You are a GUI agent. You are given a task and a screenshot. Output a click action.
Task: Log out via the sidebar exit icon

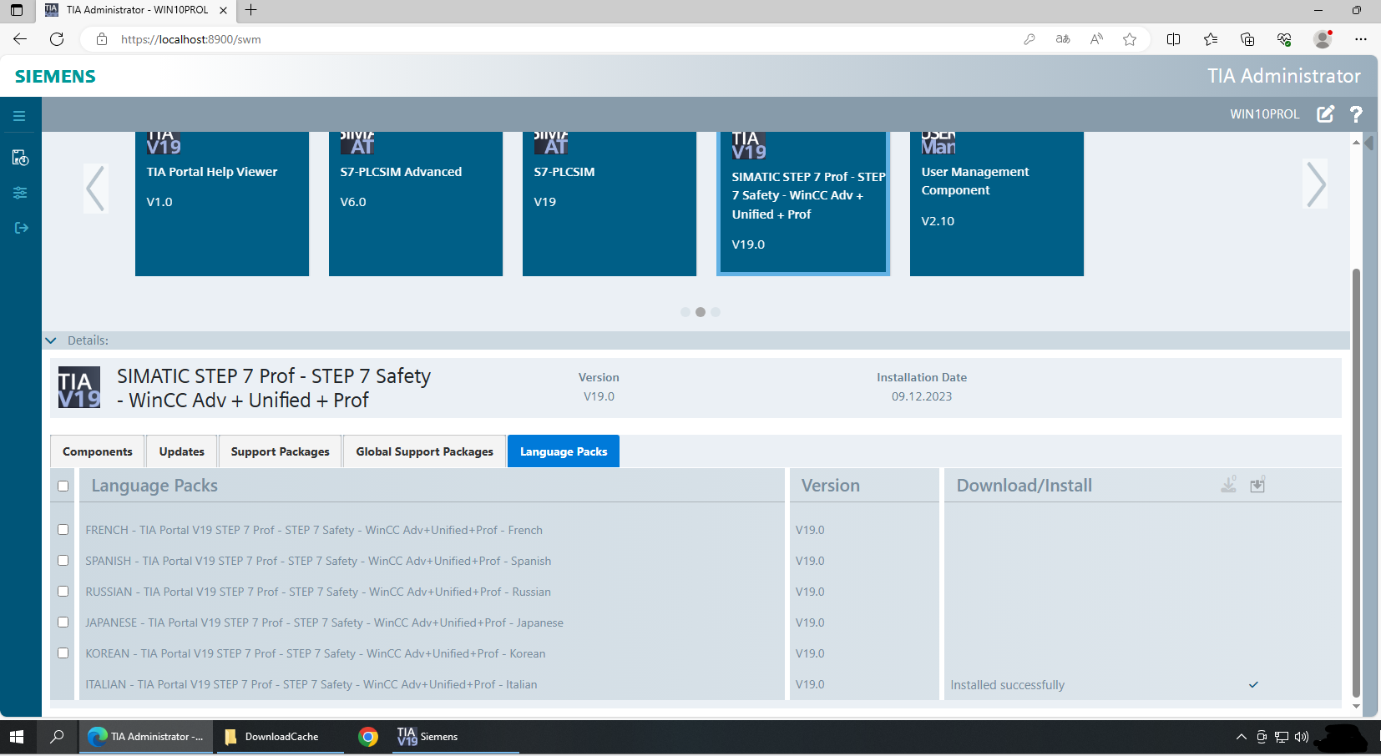click(x=20, y=228)
